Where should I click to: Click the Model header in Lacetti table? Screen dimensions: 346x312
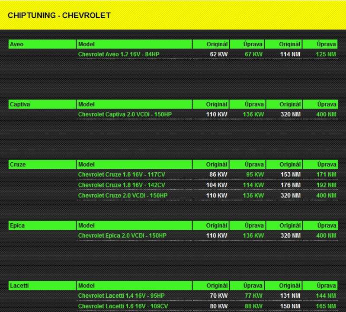[x=134, y=286]
